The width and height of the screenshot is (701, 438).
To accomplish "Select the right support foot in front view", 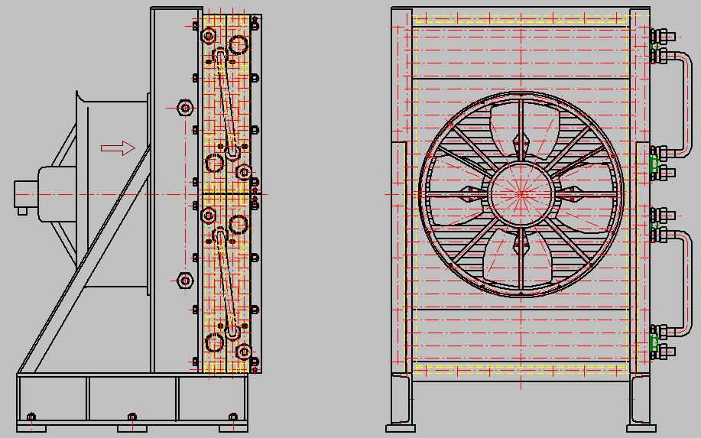I will tap(639, 401).
